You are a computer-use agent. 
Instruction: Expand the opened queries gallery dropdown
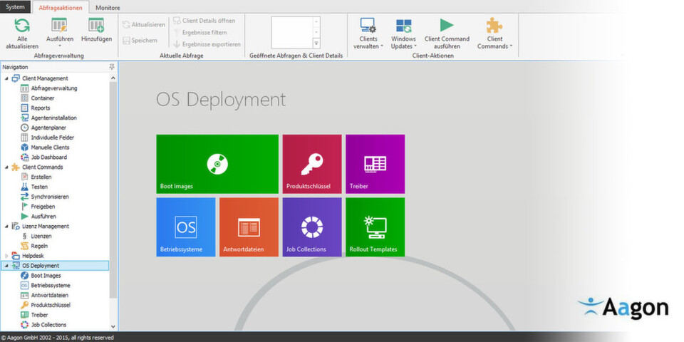tap(316, 43)
